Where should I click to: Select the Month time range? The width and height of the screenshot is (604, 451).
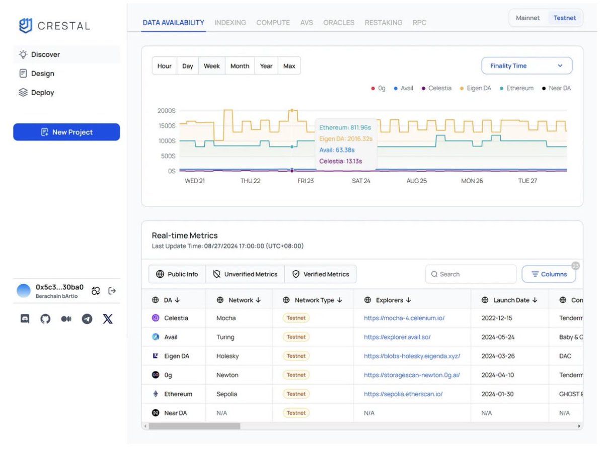click(240, 66)
